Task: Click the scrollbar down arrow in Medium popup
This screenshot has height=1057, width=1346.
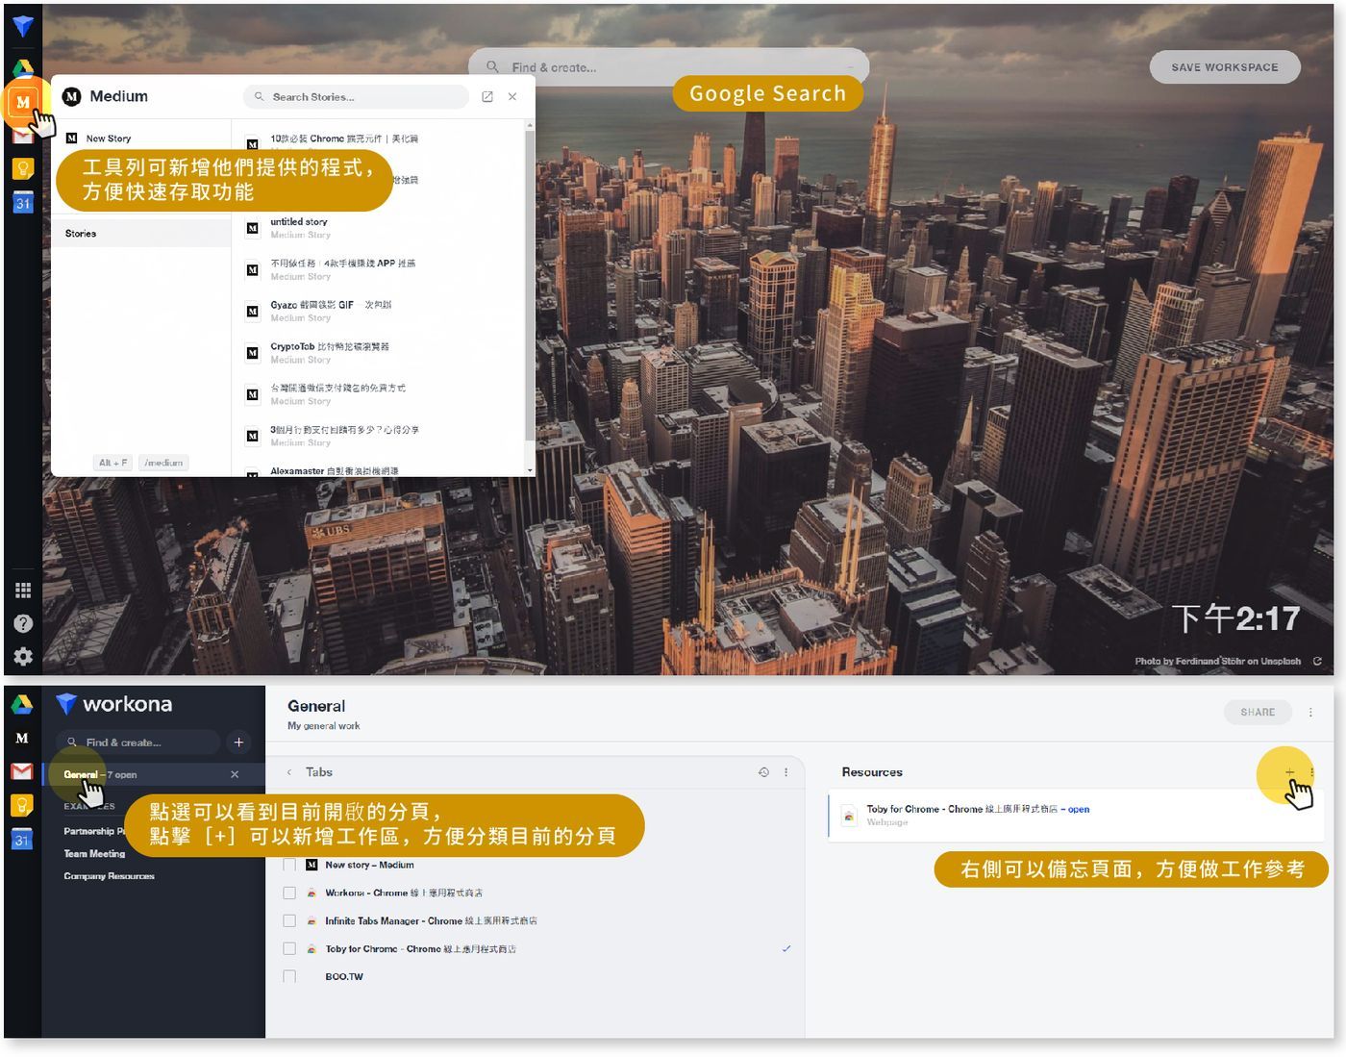Action: click(530, 470)
